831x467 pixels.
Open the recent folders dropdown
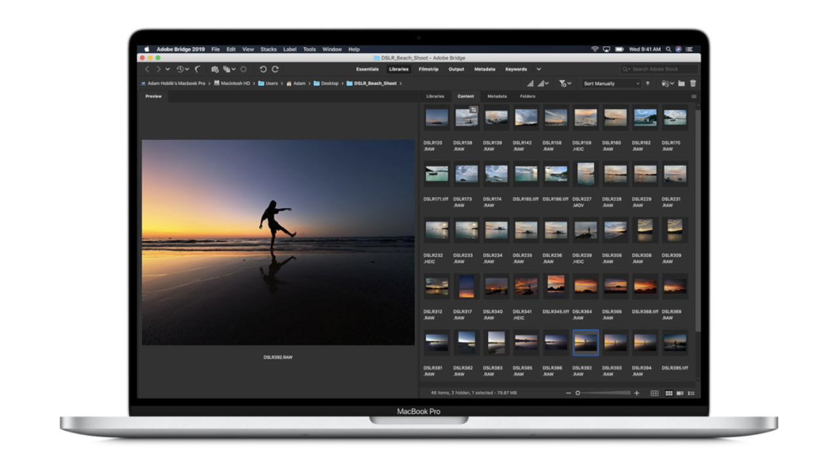click(667, 84)
